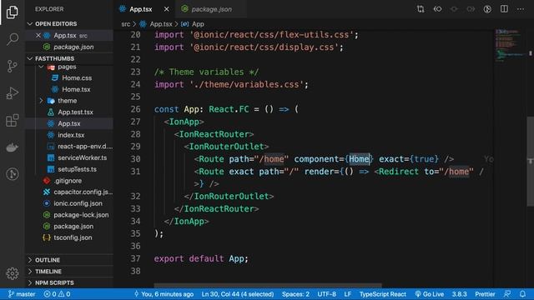Click the src breadcrumb
The image size is (534, 300).
tap(126, 24)
